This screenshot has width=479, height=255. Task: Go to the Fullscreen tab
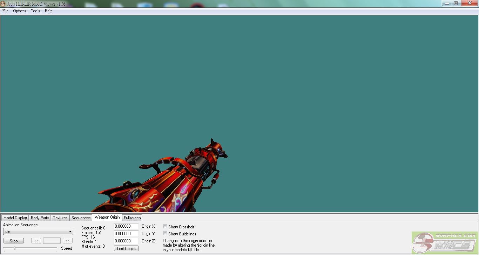click(132, 218)
